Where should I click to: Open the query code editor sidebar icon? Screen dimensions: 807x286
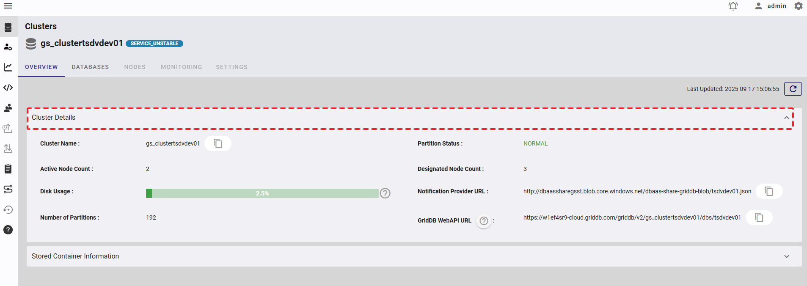coord(8,88)
